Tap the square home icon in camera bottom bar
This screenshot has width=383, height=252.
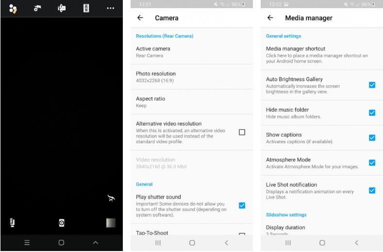tap(61, 242)
